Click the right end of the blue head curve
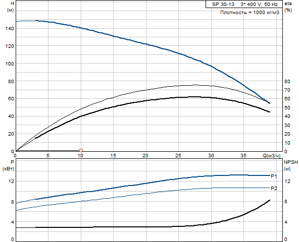The image size is (299, 242). coord(269,103)
